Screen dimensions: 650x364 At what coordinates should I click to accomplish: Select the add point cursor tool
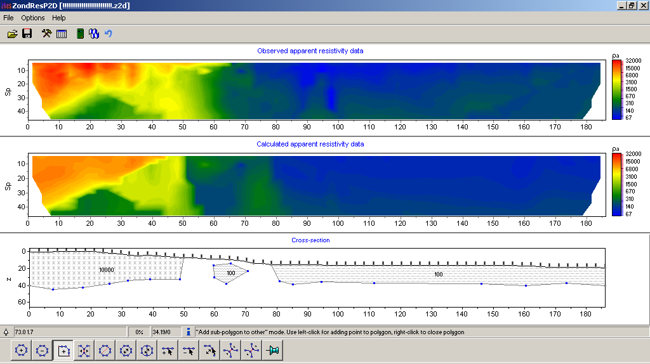pyautogui.click(x=168, y=350)
